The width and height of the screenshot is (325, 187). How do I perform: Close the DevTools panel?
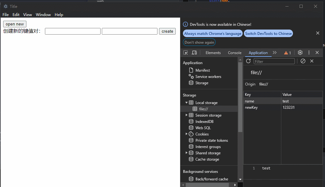tap(317, 53)
